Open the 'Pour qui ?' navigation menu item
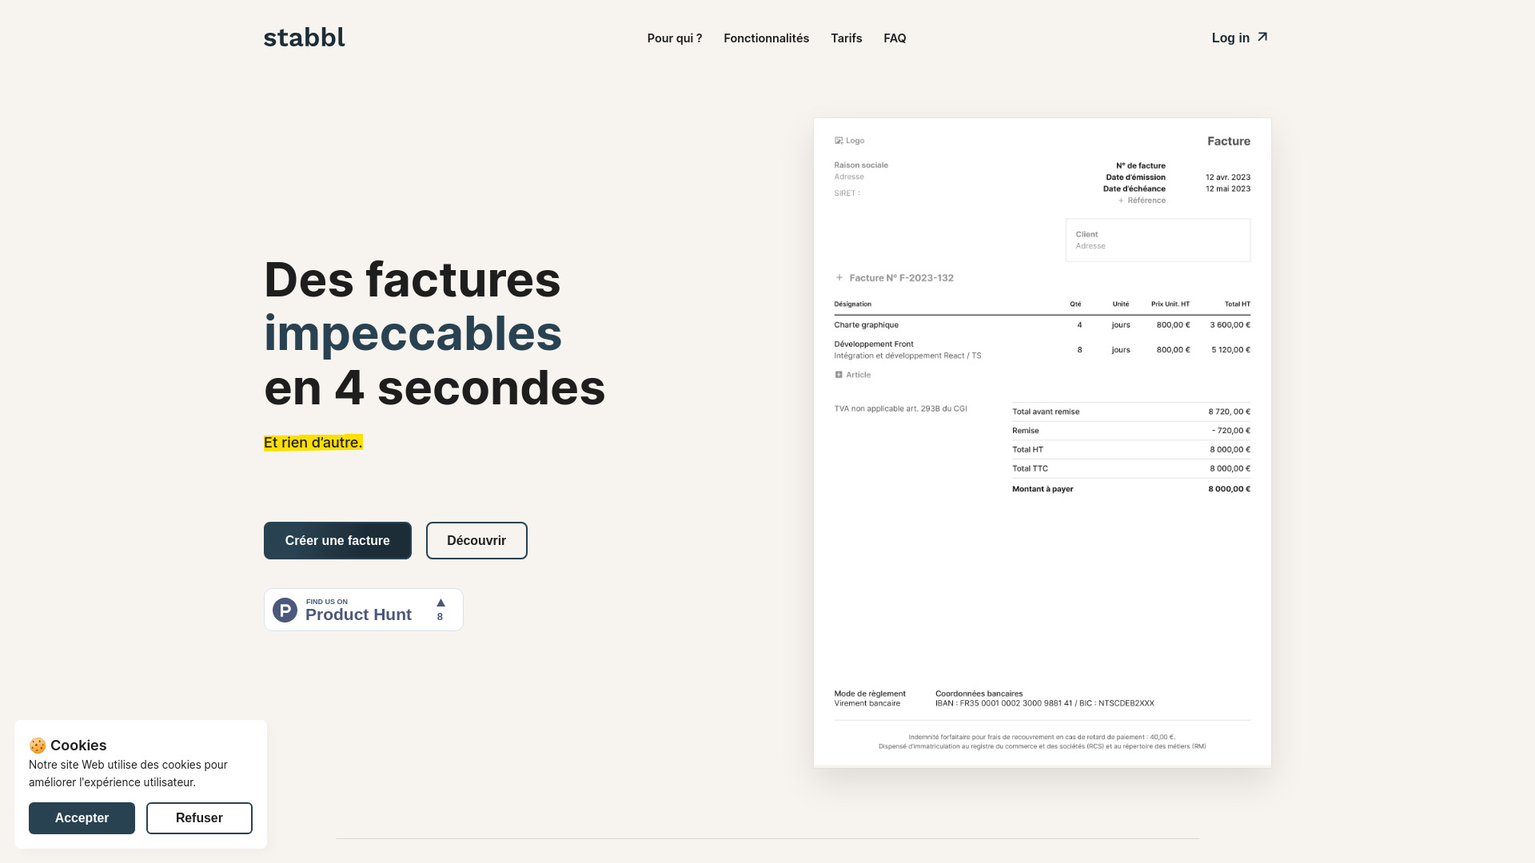 (674, 38)
